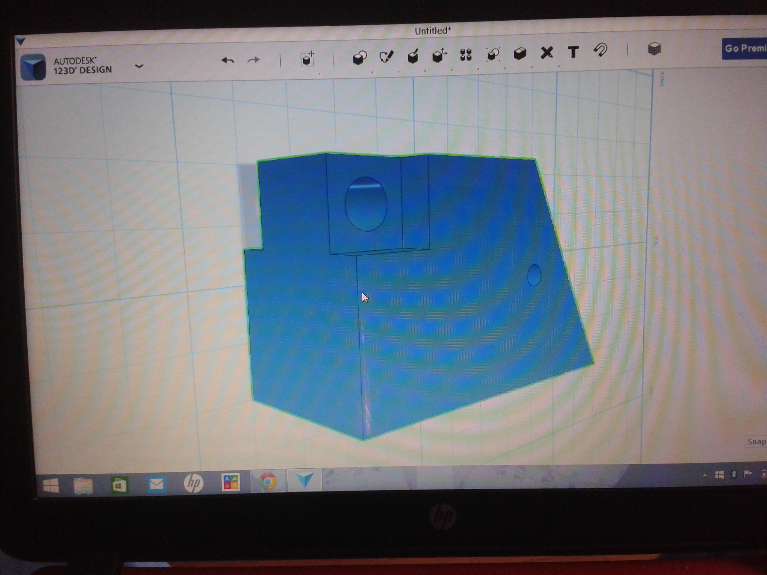Open the Primitives tool menu
767x575 pixels.
click(x=360, y=57)
